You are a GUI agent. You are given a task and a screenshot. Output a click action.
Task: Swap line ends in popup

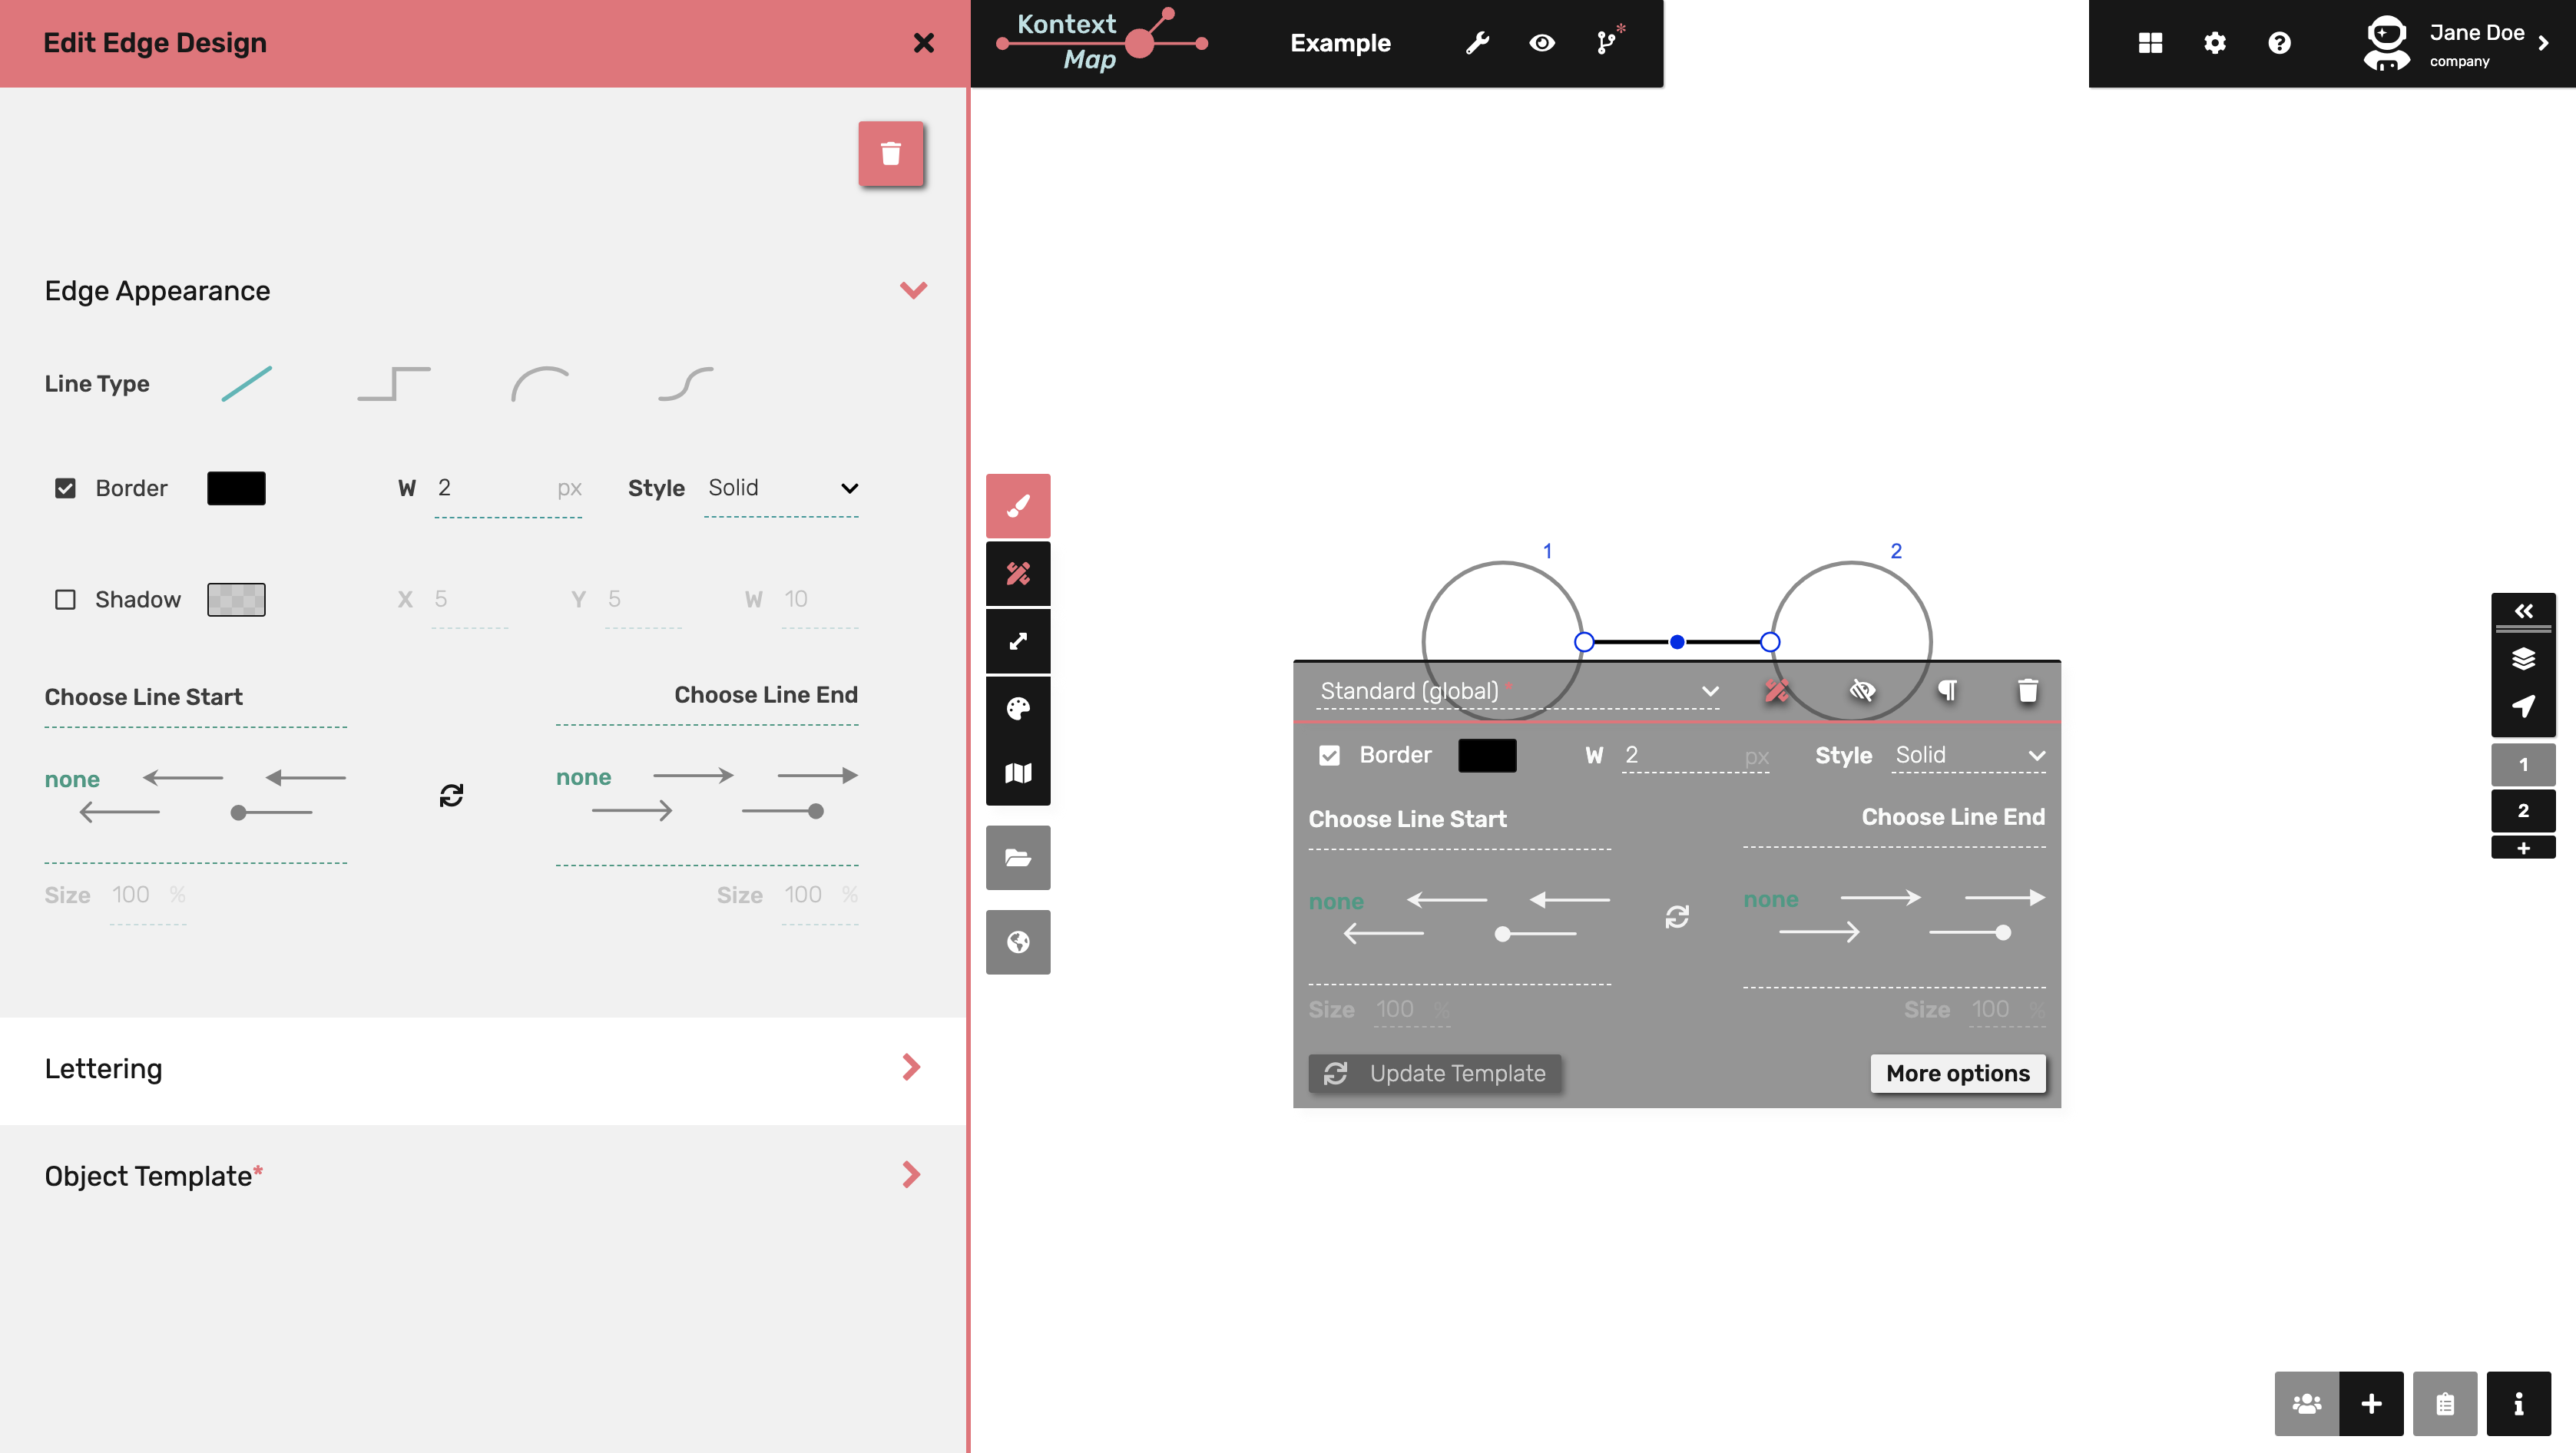(x=1677, y=916)
